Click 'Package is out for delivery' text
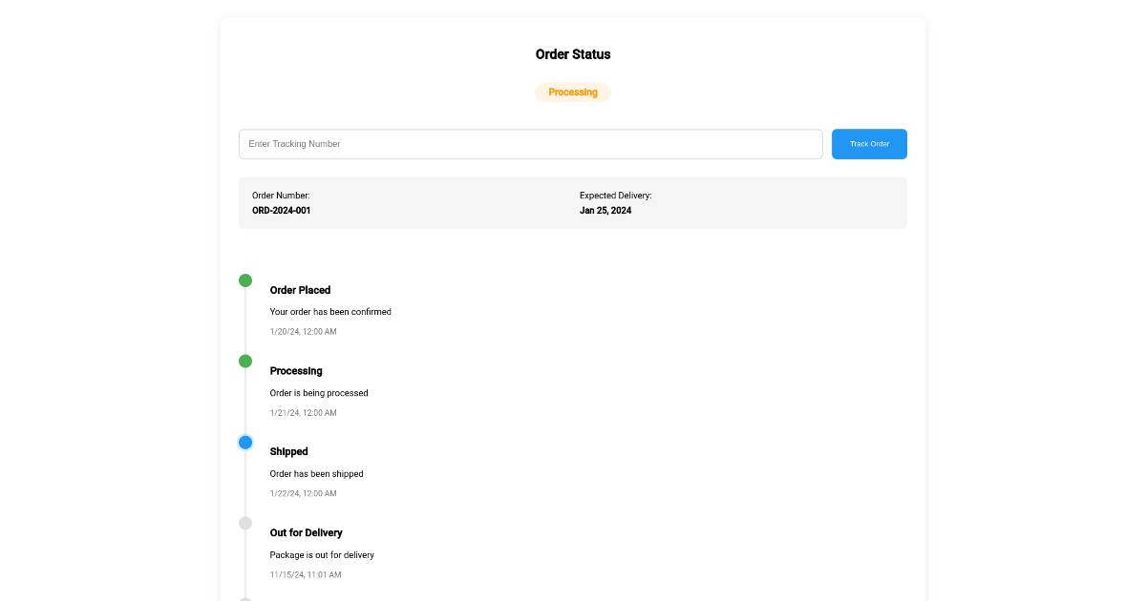 tap(322, 555)
